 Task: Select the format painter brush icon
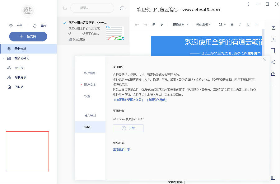point(154,25)
